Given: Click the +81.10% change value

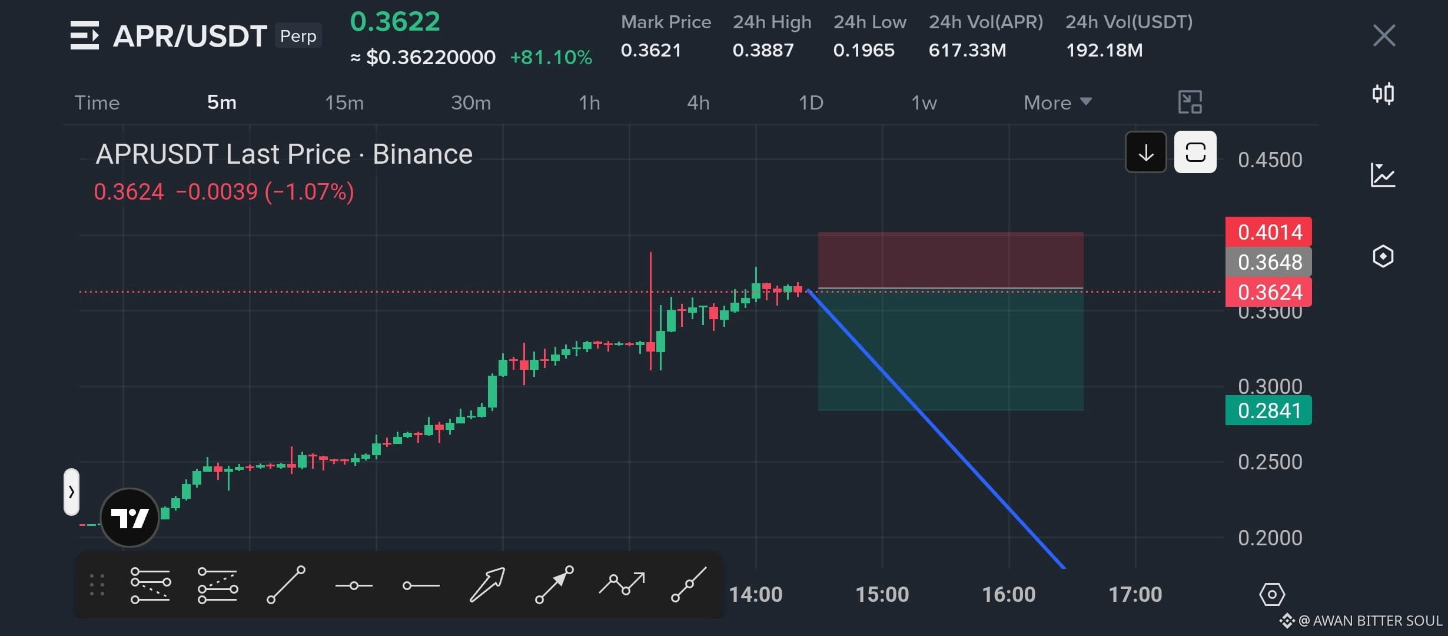Looking at the screenshot, I should [551, 57].
